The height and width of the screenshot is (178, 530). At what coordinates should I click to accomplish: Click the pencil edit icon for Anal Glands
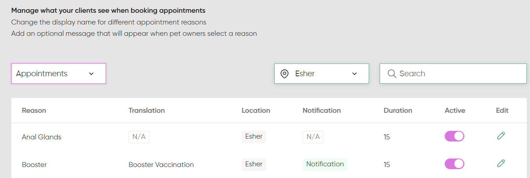click(501, 136)
